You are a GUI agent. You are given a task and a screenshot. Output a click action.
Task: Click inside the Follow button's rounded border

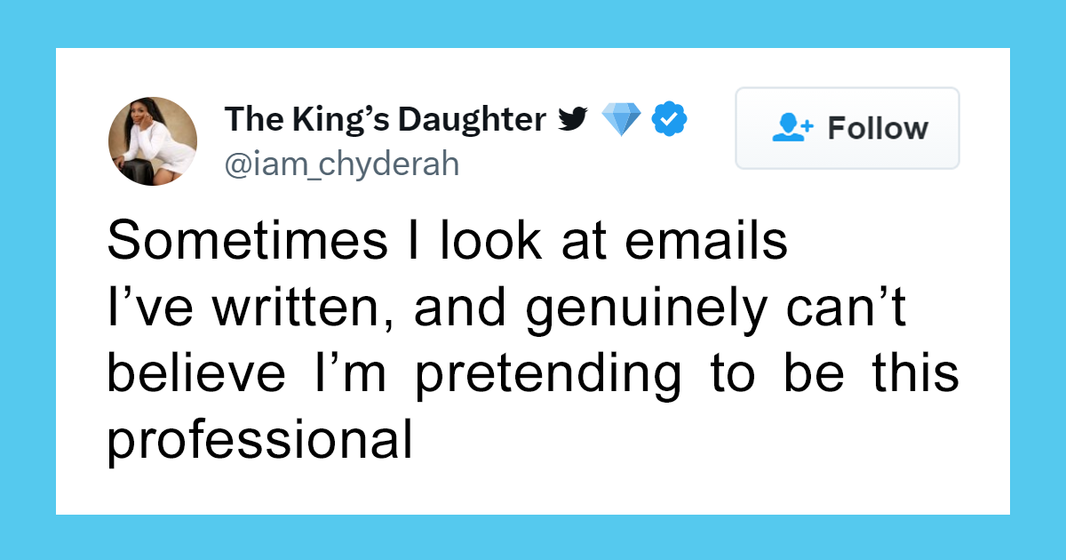[x=846, y=128]
